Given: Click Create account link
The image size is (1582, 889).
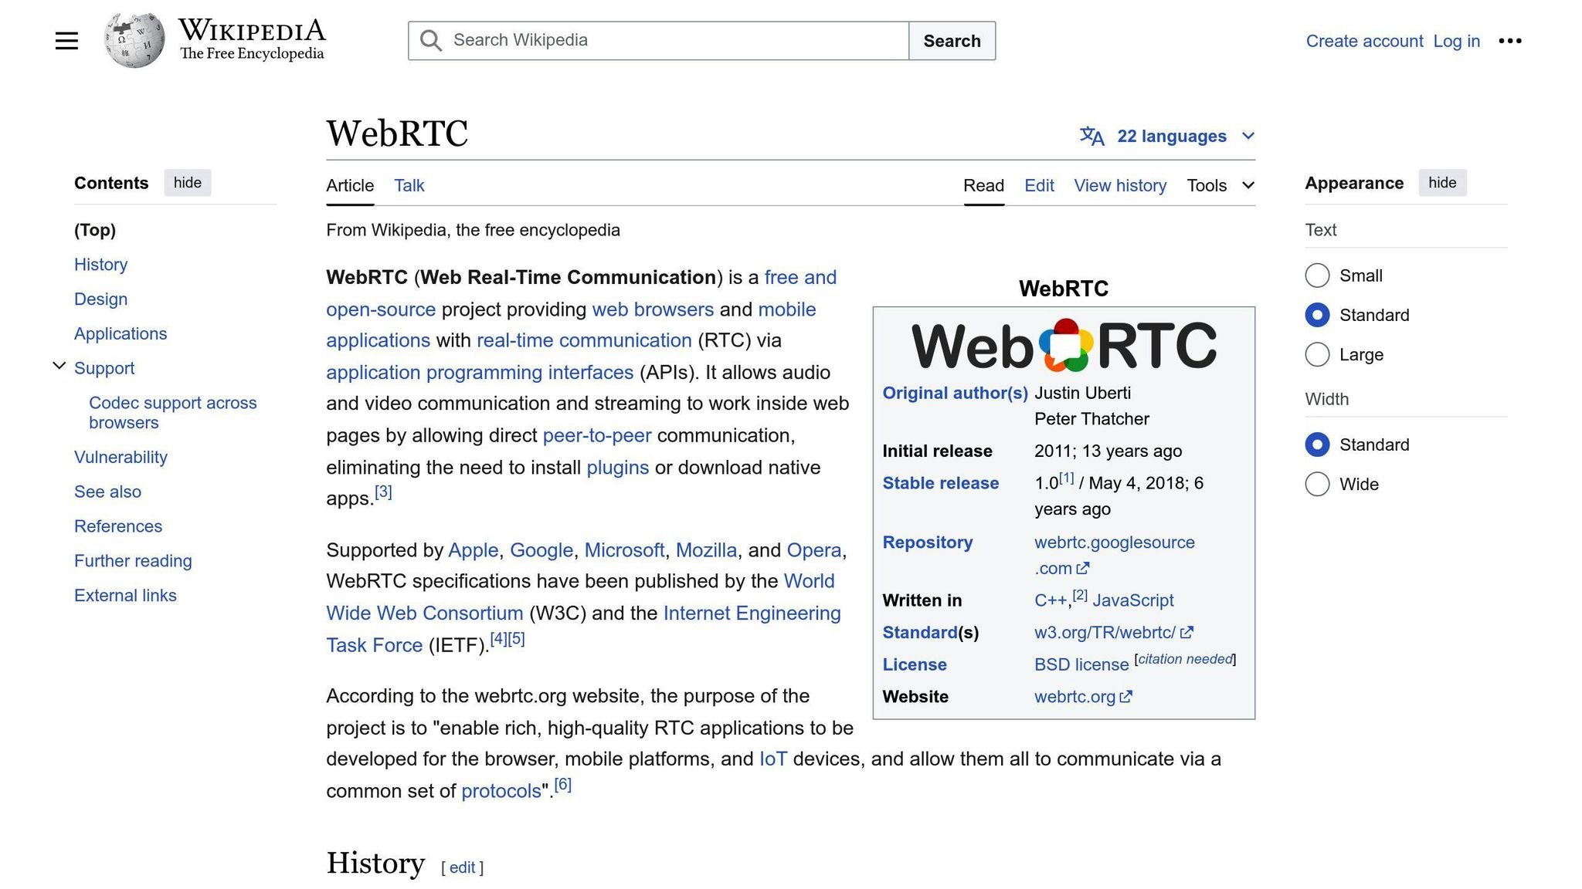Looking at the screenshot, I should tap(1364, 41).
